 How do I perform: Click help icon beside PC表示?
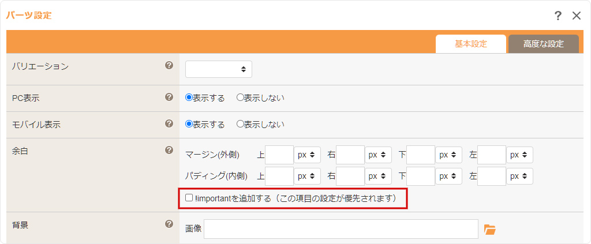169,97
